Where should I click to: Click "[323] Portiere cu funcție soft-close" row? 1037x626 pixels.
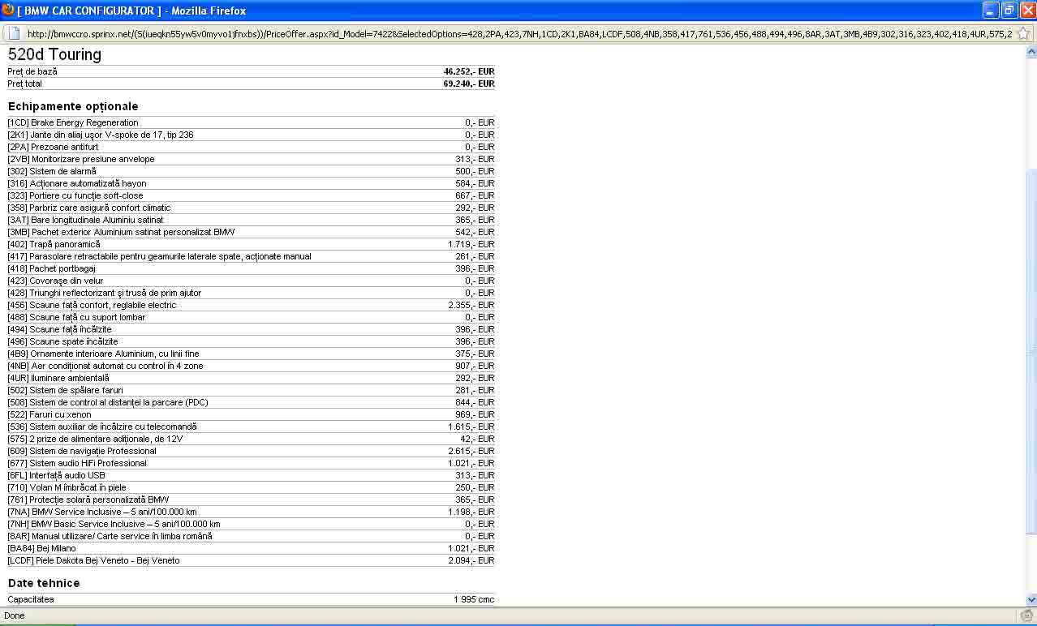click(251, 195)
